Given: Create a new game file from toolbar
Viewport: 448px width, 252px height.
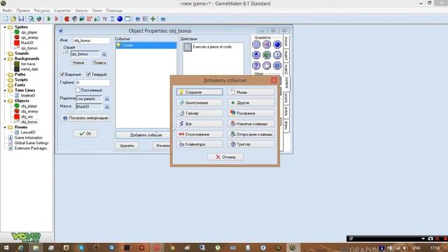Looking at the screenshot, I should tap(6, 19).
